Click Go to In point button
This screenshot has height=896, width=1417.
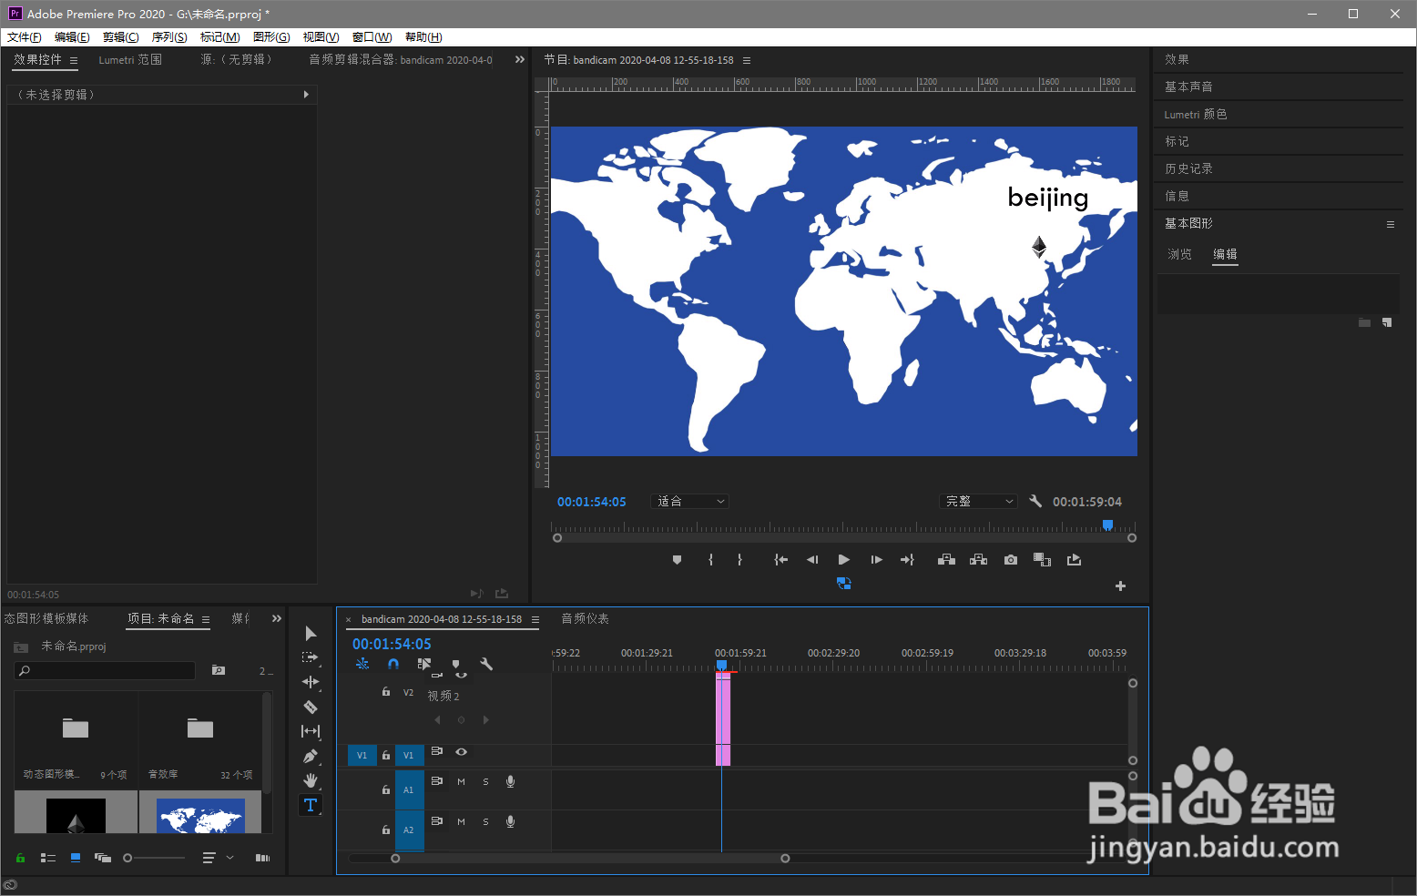[780, 560]
